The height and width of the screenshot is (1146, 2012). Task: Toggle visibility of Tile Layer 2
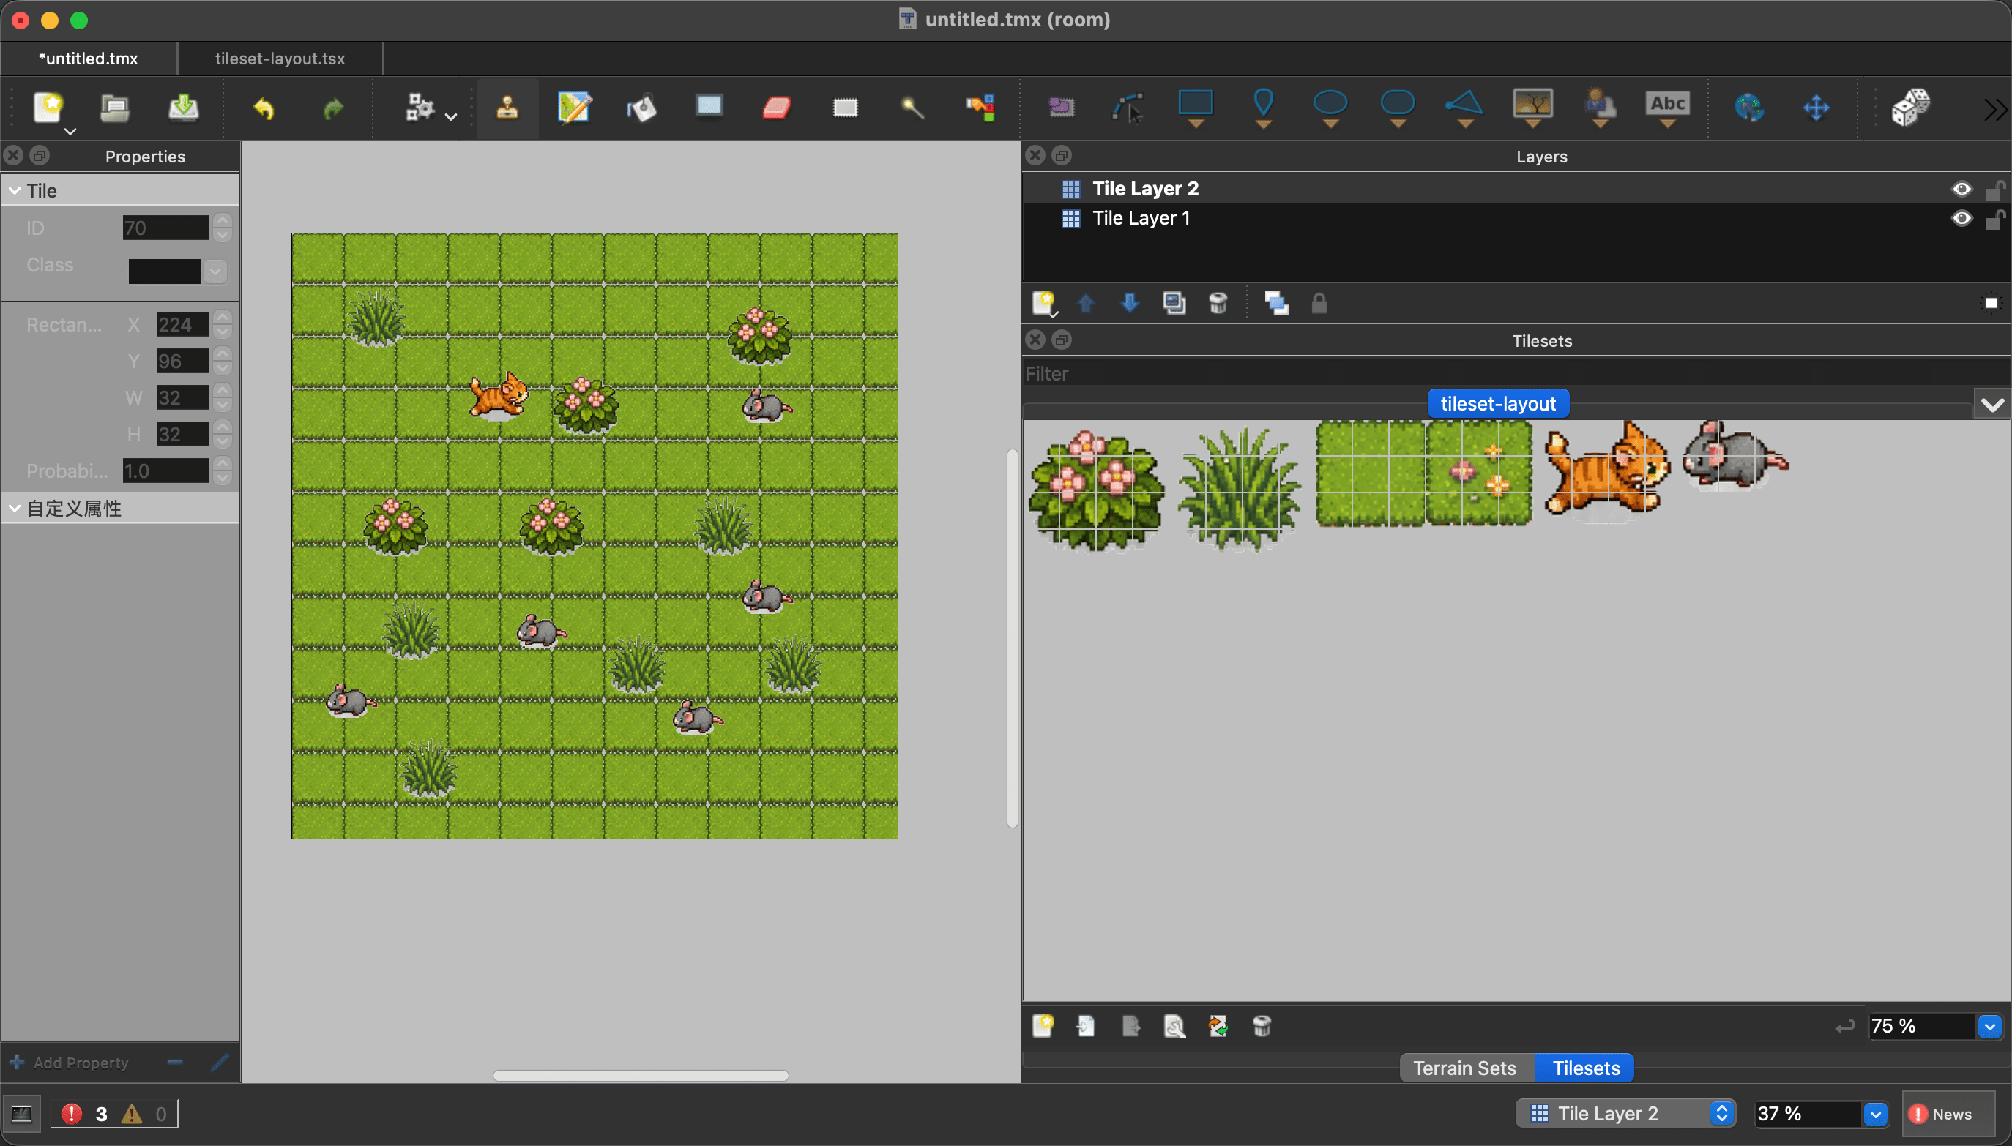(1961, 189)
